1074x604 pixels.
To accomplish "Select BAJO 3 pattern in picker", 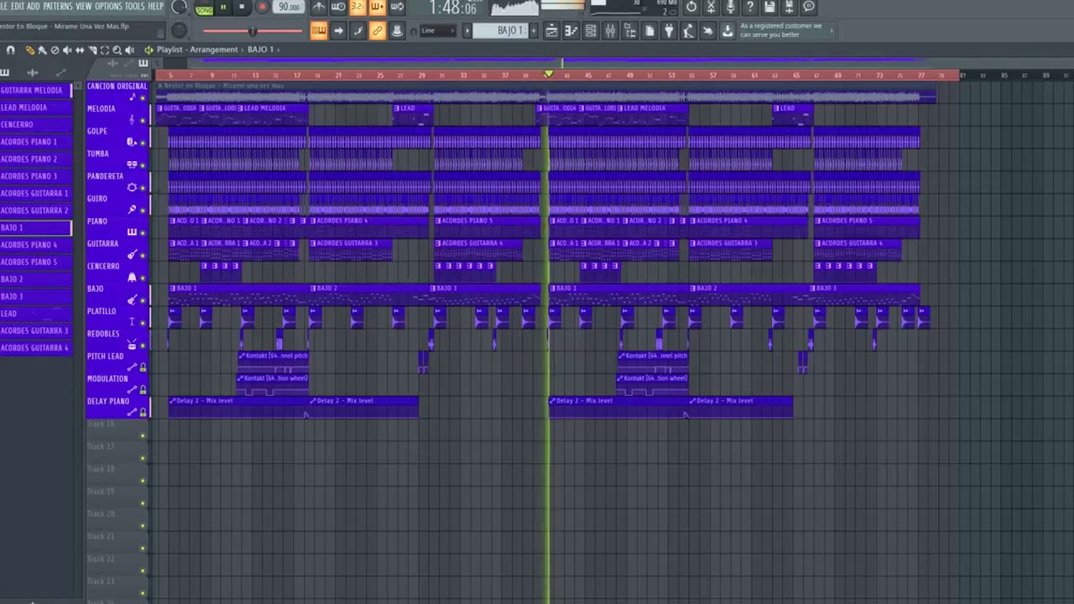I will coord(35,296).
